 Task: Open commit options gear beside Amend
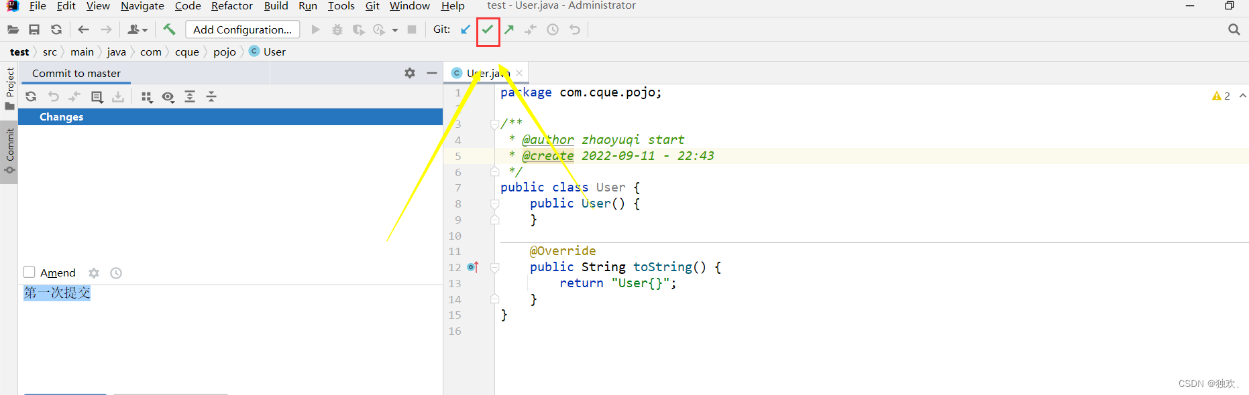[x=94, y=273]
